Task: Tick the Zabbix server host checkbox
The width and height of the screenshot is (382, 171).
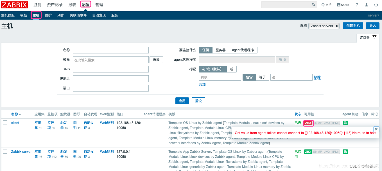Action: click(x=5, y=151)
